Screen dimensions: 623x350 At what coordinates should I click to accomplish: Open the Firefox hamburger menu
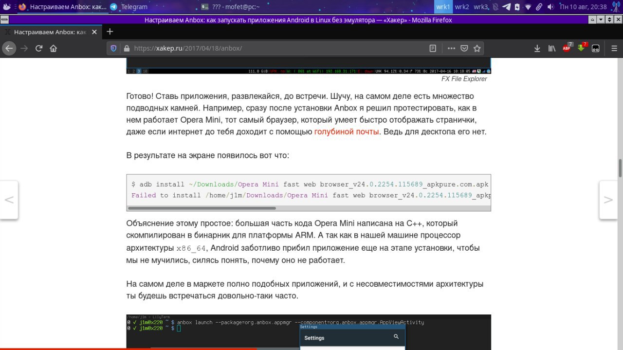(614, 48)
